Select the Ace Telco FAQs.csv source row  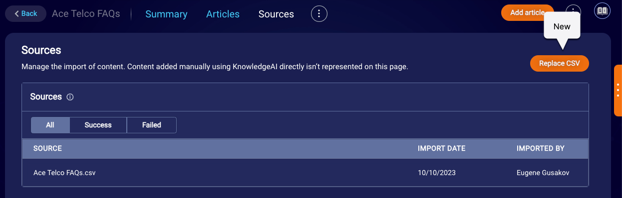point(305,173)
